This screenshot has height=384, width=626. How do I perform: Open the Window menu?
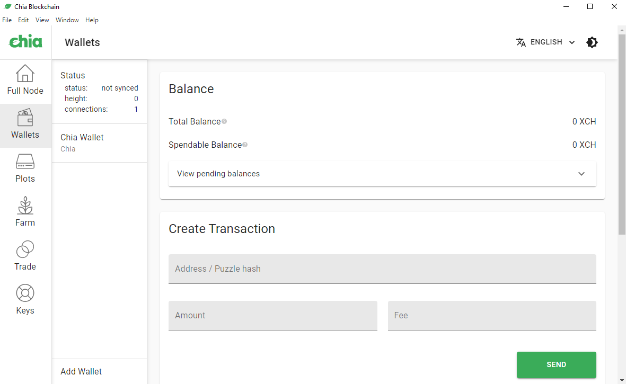click(67, 20)
